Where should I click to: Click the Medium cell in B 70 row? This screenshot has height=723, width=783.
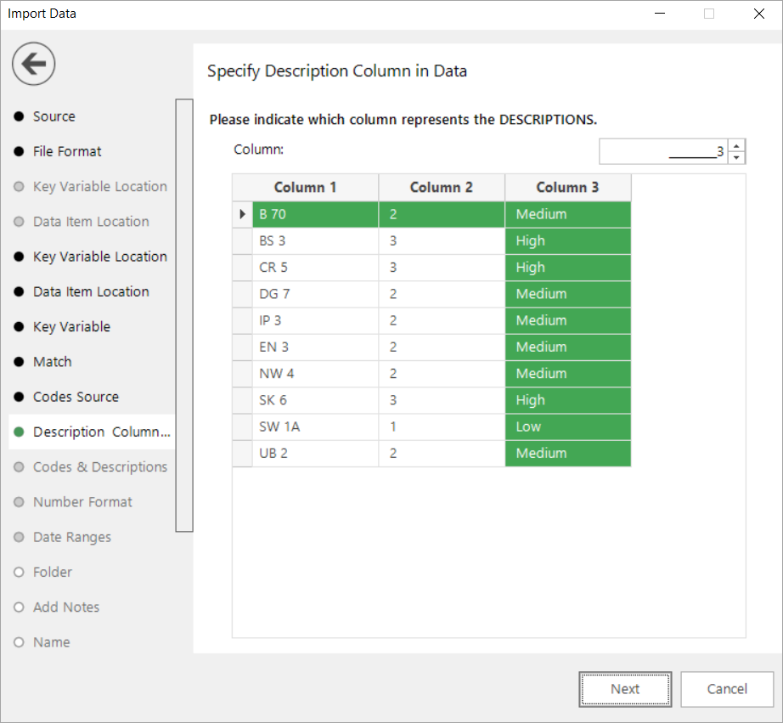click(568, 214)
